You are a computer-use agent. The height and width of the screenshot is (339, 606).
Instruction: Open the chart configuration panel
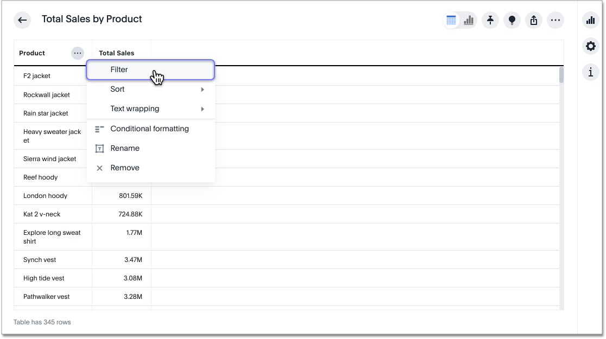tap(590, 20)
